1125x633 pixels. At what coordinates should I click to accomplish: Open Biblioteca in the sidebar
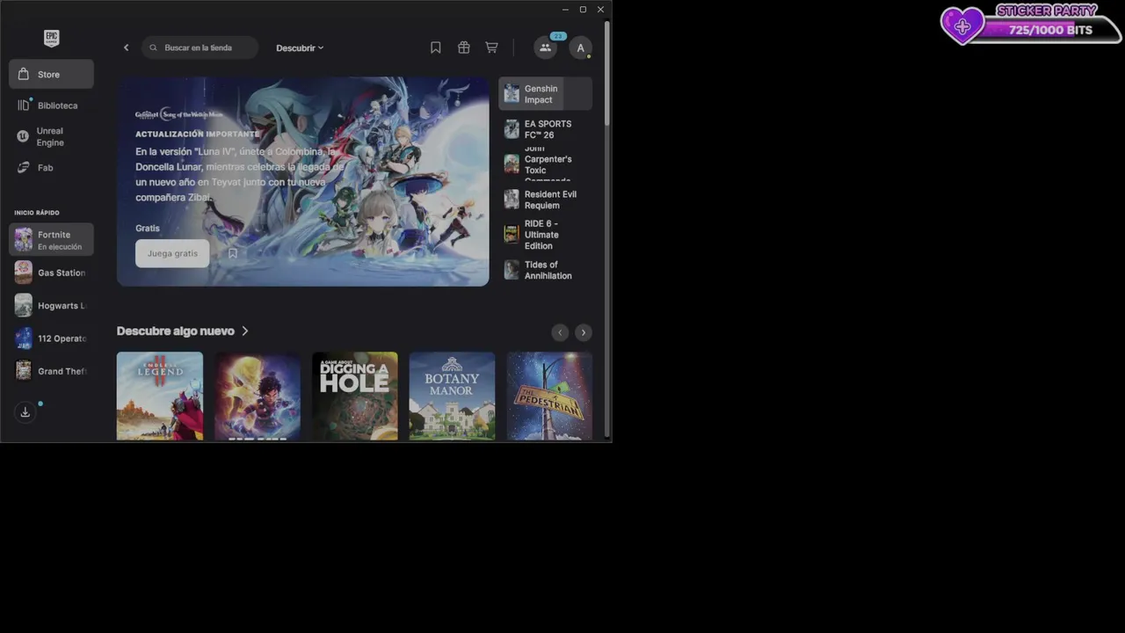[x=51, y=105]
